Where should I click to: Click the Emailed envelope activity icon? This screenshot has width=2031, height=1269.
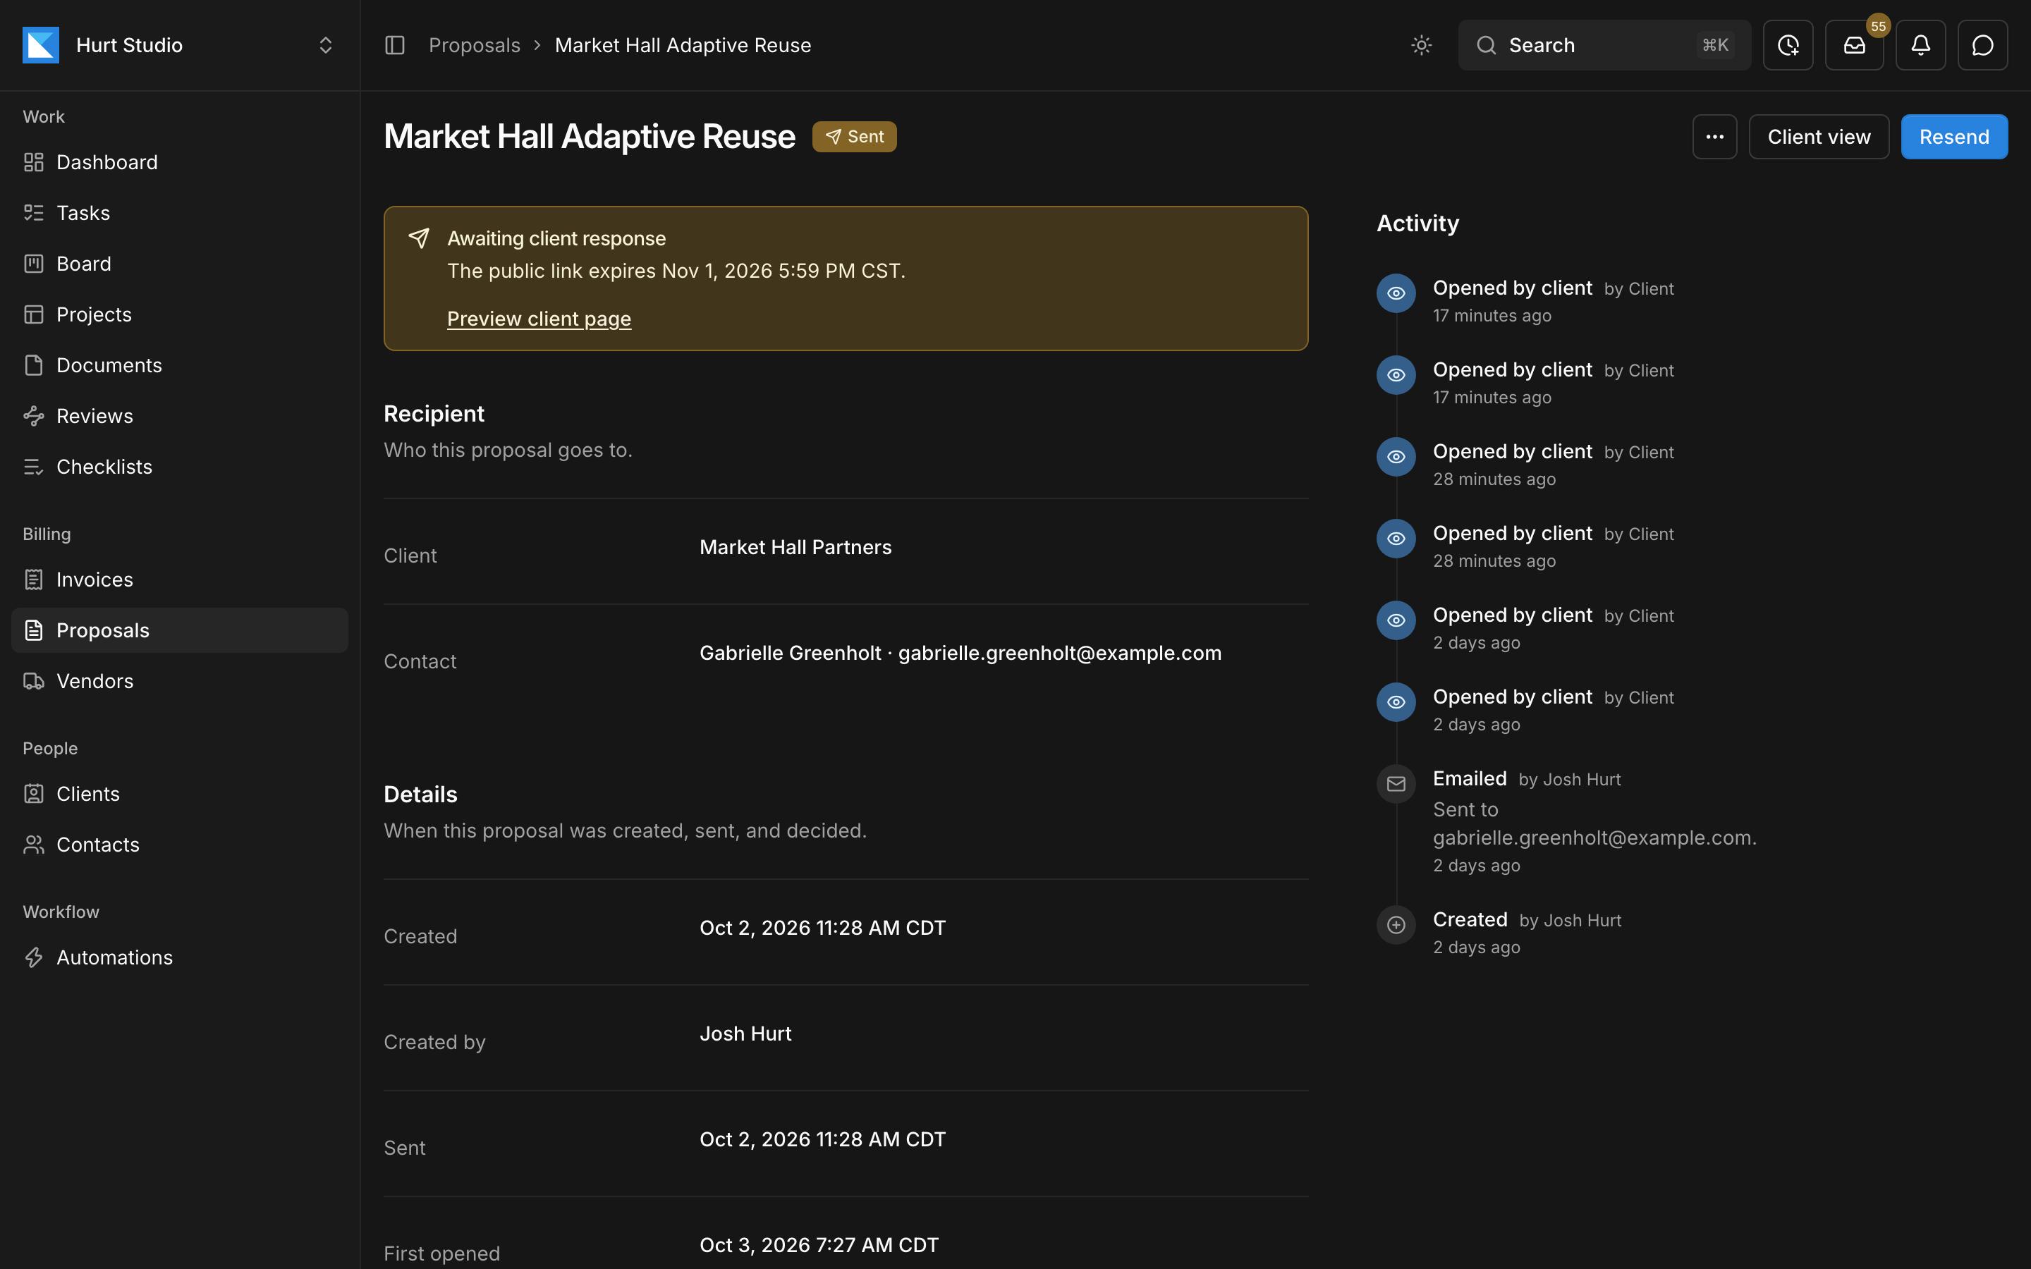click(x=1396, y=784)
